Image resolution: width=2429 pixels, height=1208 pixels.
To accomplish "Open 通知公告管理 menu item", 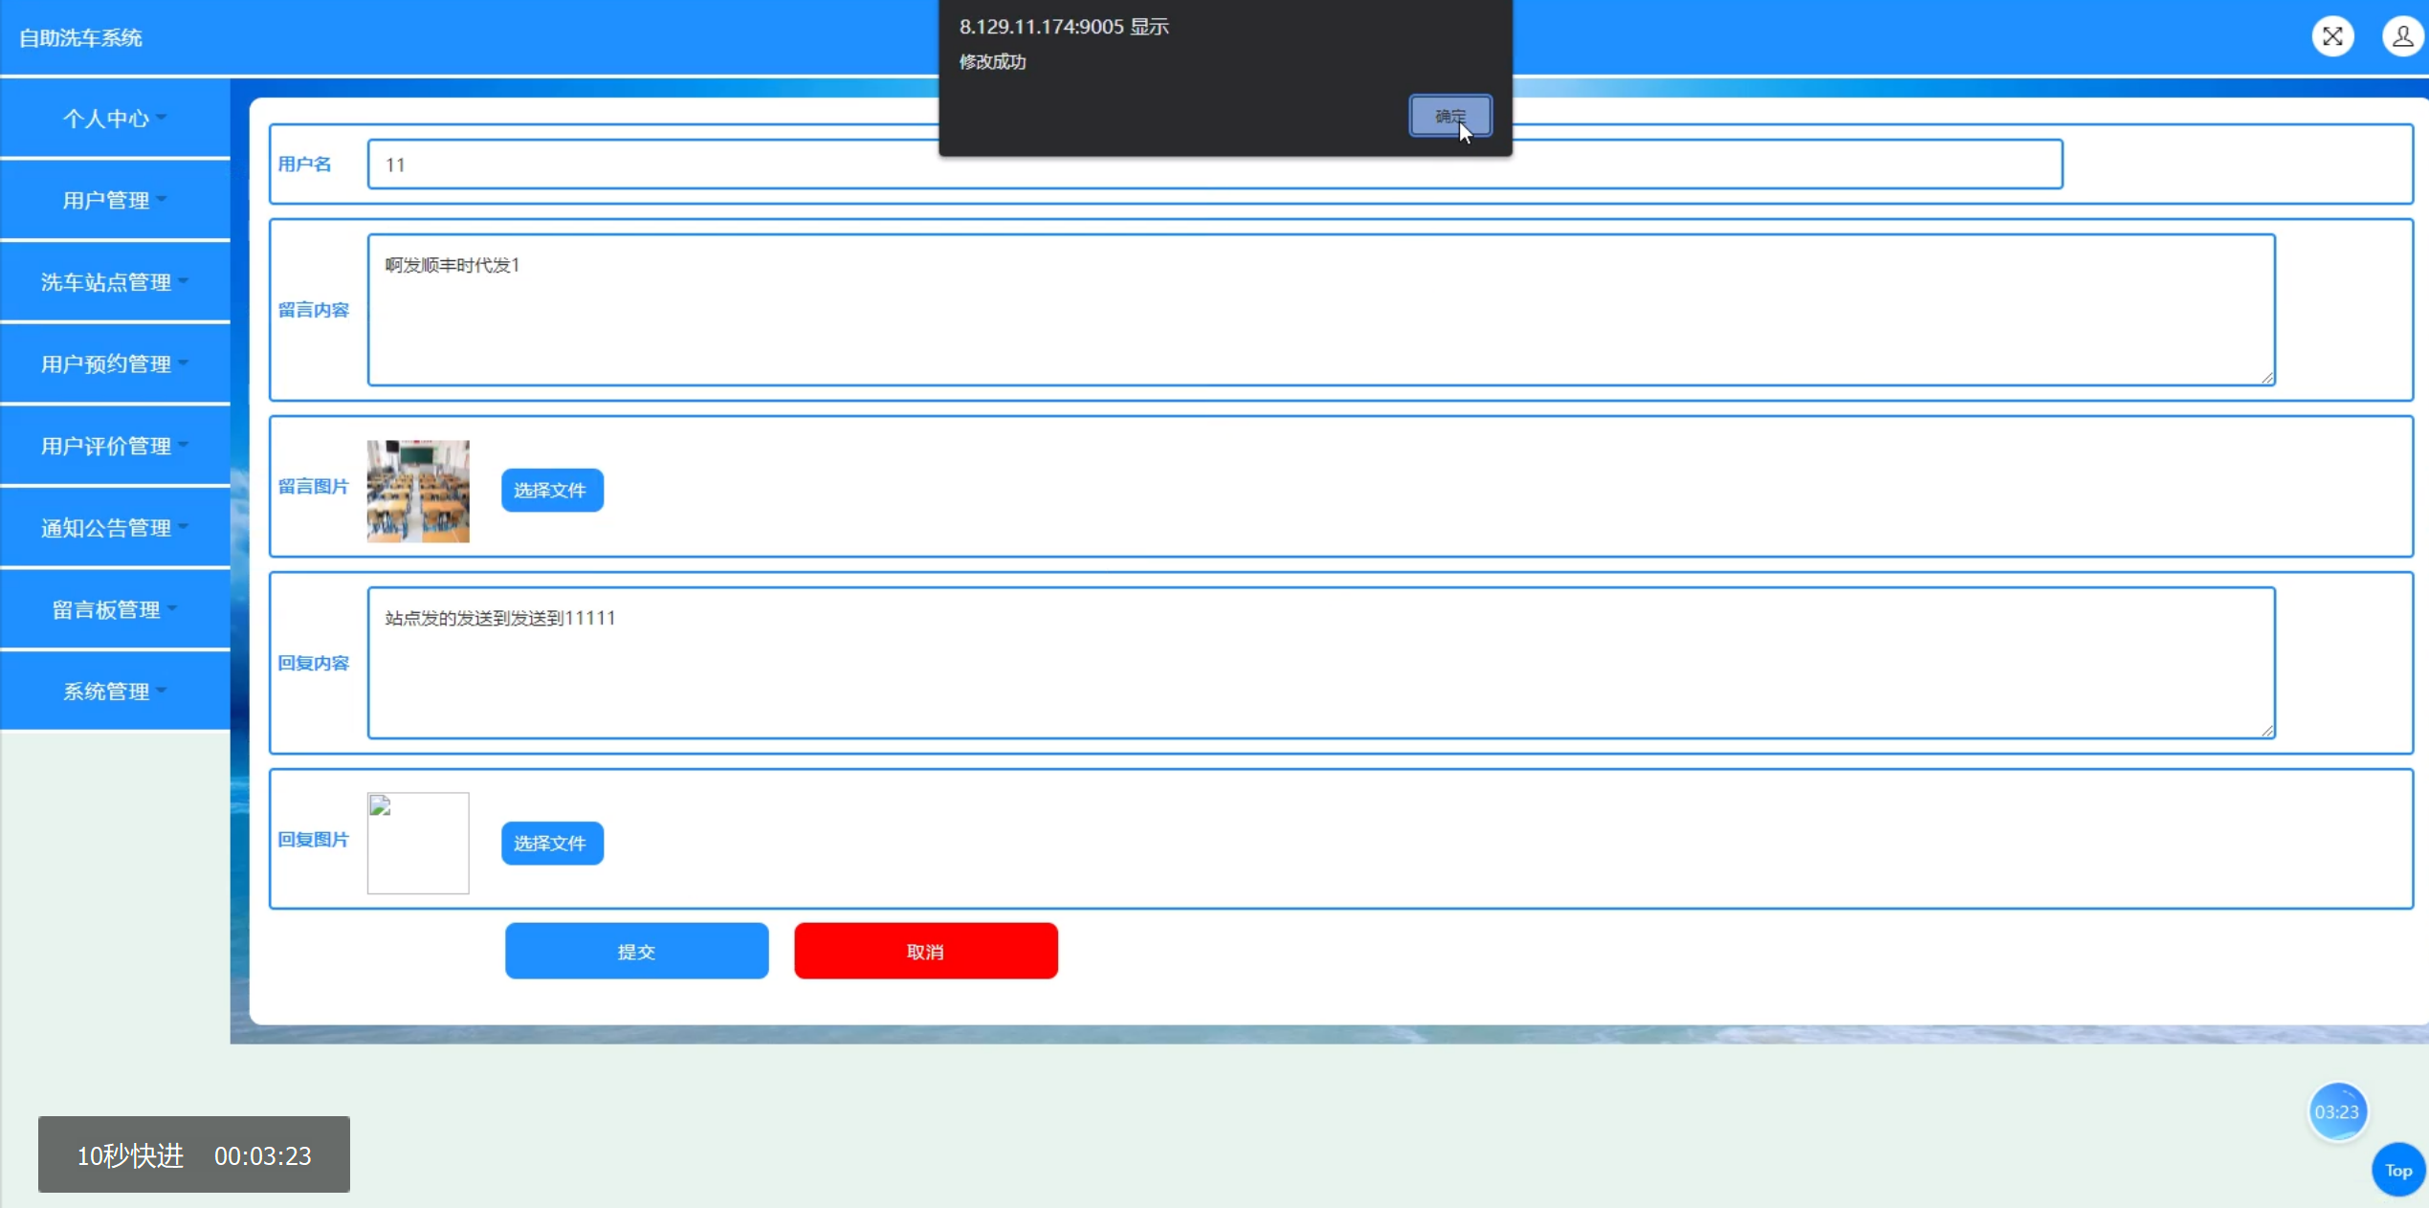I will pyautogui.click(x=114, y=528).
